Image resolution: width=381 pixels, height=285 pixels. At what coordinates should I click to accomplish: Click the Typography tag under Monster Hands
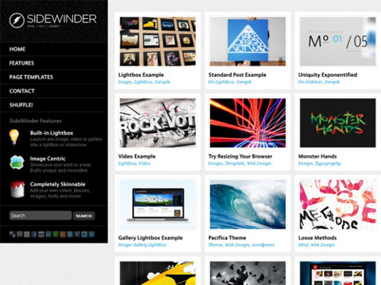[328, 163]
